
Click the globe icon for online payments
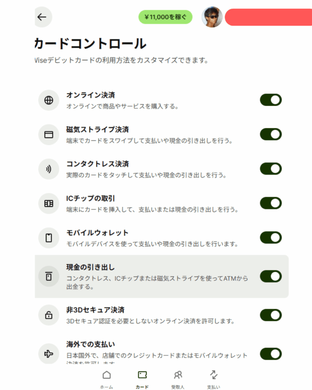(48, 100)
